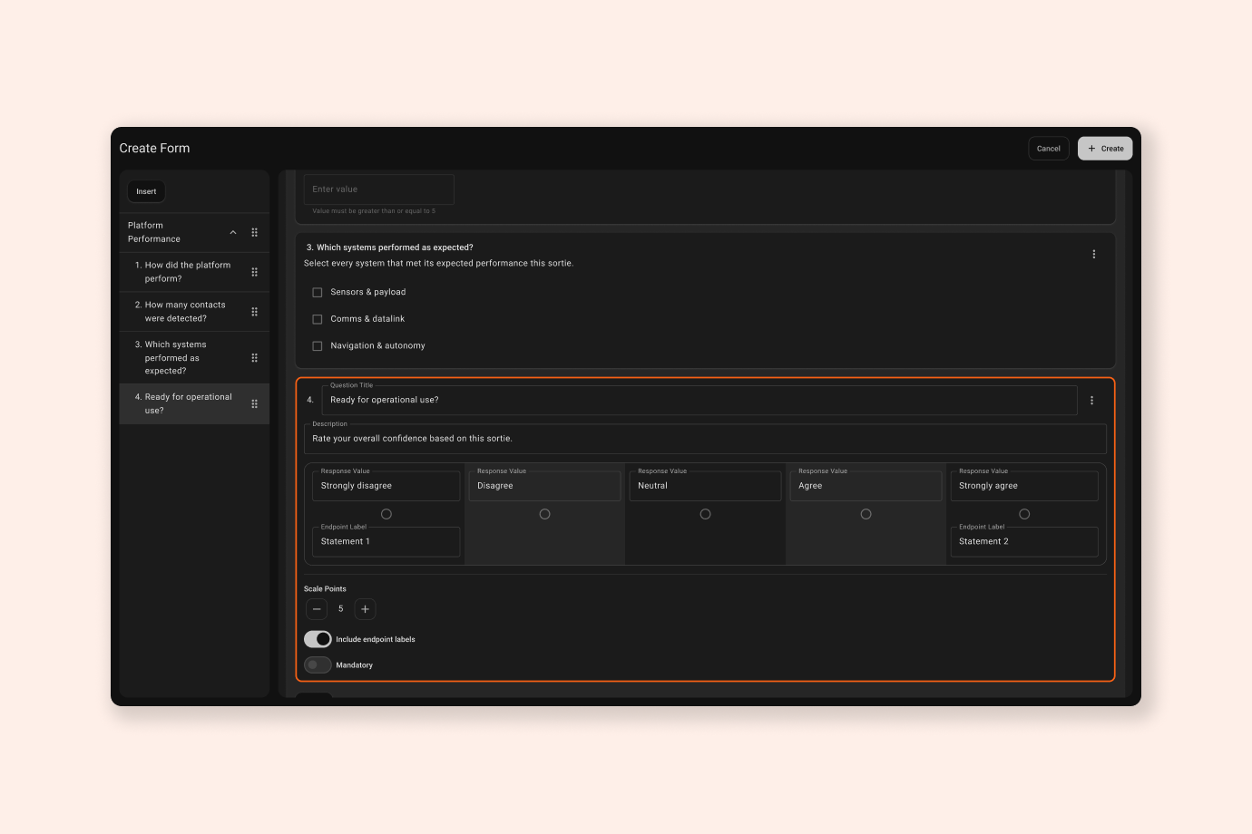Screen dimensions: 1252x834
Task: Click the Comms & datalink option label
Action: (x=367, y=319)
